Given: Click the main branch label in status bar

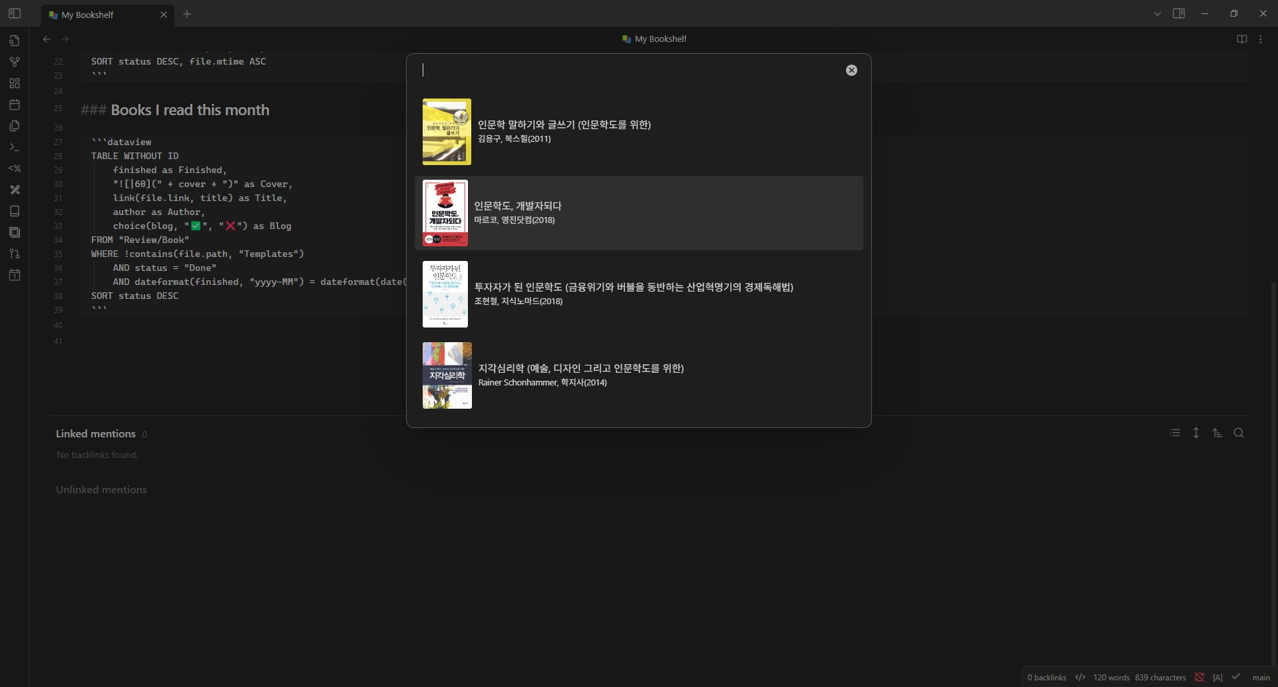Looking at the screenshot, I should pos(1261,678).
